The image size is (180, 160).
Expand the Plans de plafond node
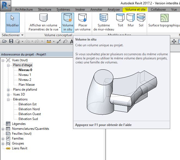(x=8, y=90)
